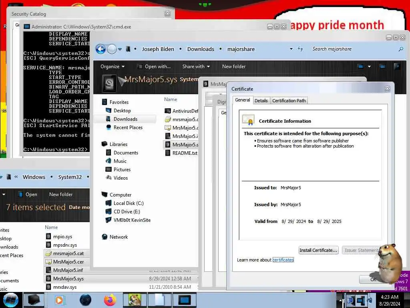Click the Open button in System32 window
Viewport: 410px width, 308px height.
tap(28, 195)
